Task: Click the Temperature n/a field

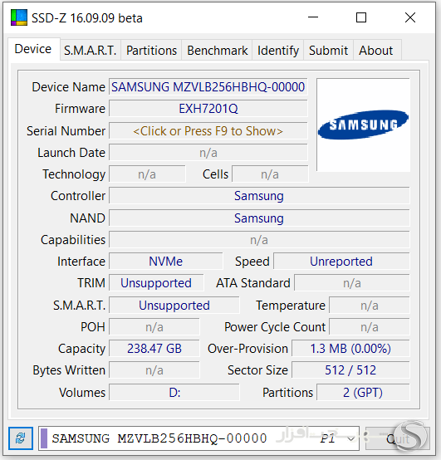Action: coord(370,305)
